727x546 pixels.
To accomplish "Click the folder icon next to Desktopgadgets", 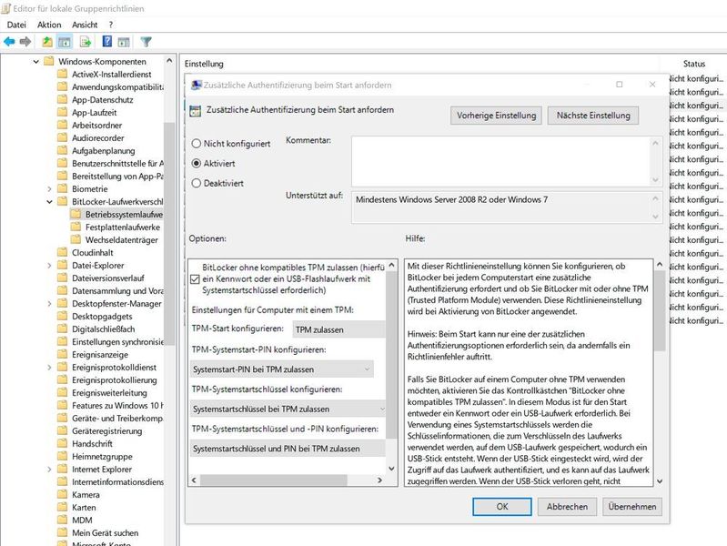I will tap(63, 316).
